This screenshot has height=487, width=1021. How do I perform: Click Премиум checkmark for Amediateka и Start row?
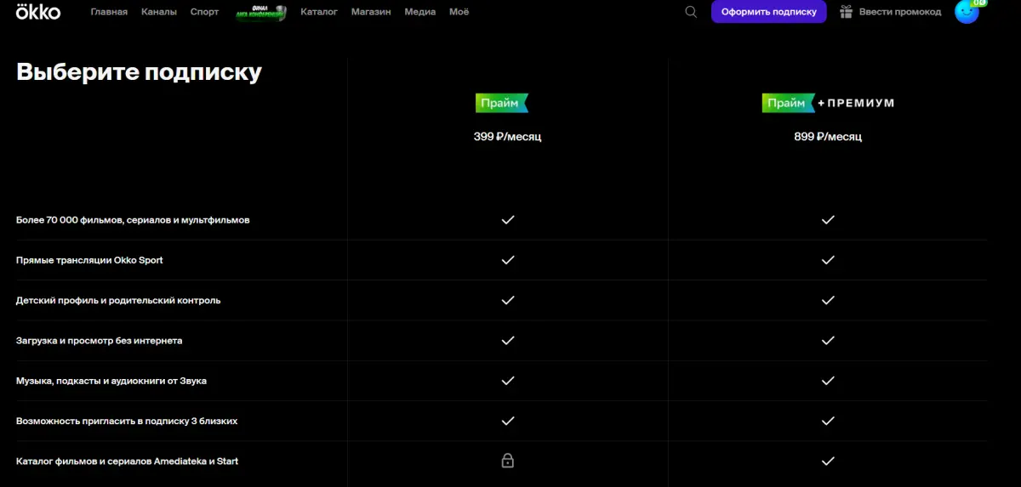pos(828,461)
